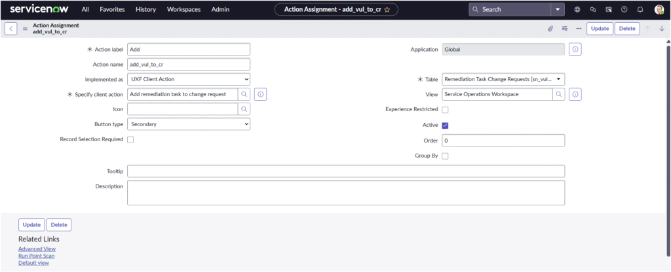Click into the Tooltip text field
The height and width of the screenshot is (272, 671).
pyautogui.click(x=346, y=171)
